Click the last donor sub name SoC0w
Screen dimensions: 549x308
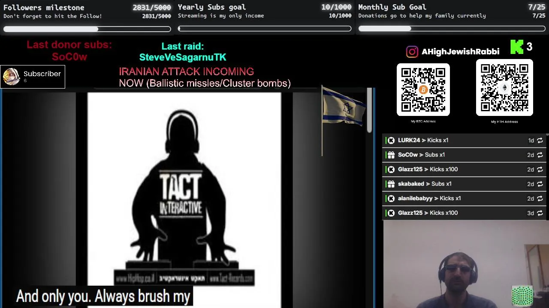coord(69,57)
